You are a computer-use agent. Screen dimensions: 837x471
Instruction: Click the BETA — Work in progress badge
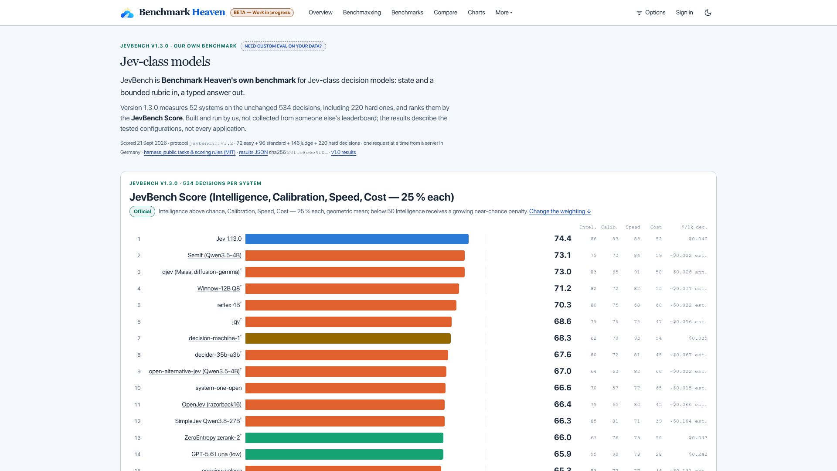tap(262, 13)
